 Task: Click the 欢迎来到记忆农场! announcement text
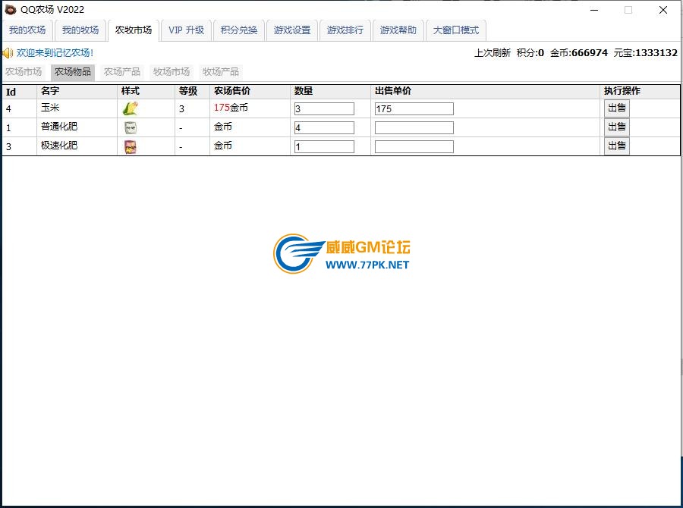coord(55,53)
